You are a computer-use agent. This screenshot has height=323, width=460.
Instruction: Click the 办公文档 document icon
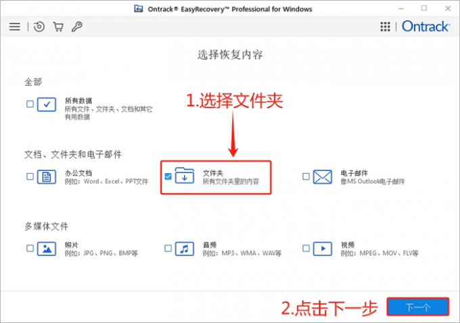click(x=47, y=177)
